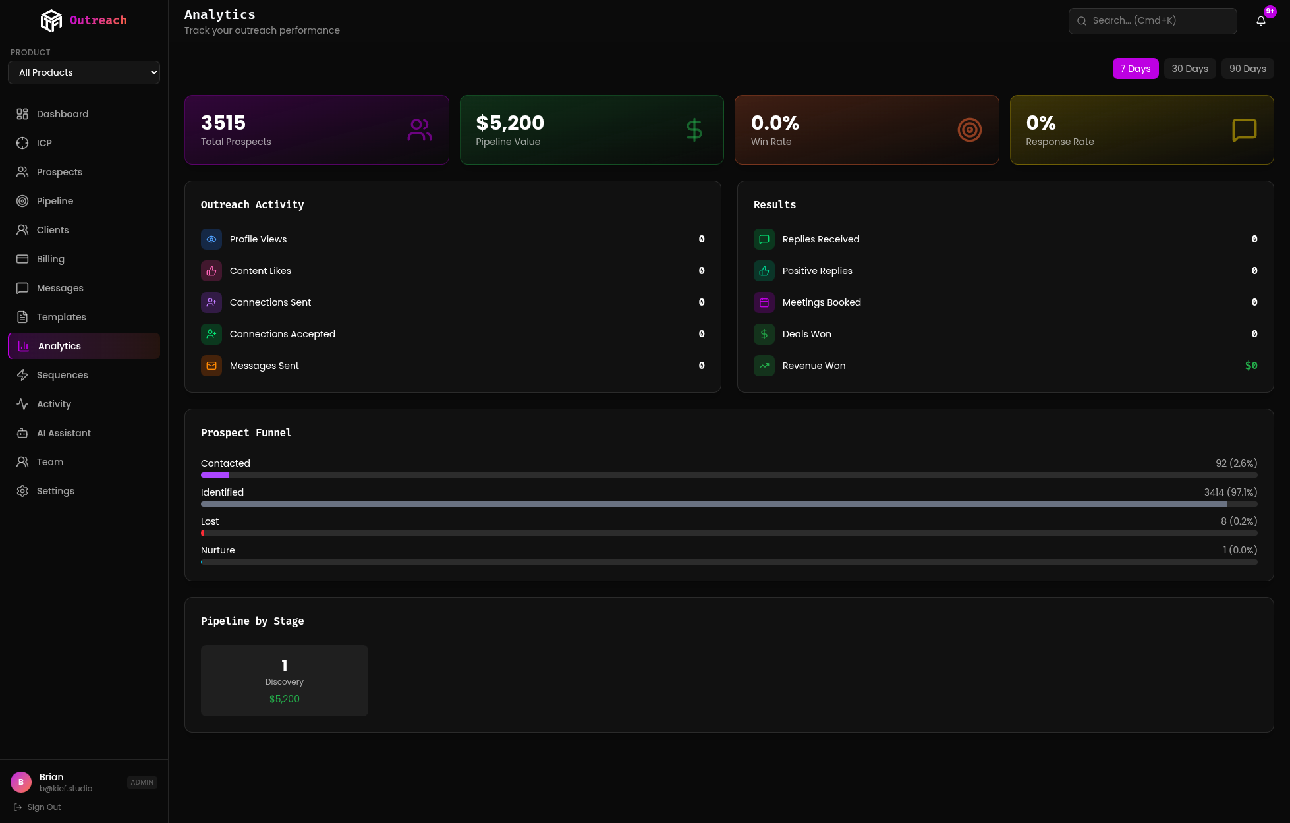The image size is (1290, 823).
Task: Click the Outreach logo in the sidebar
Action: coord(83,20)
